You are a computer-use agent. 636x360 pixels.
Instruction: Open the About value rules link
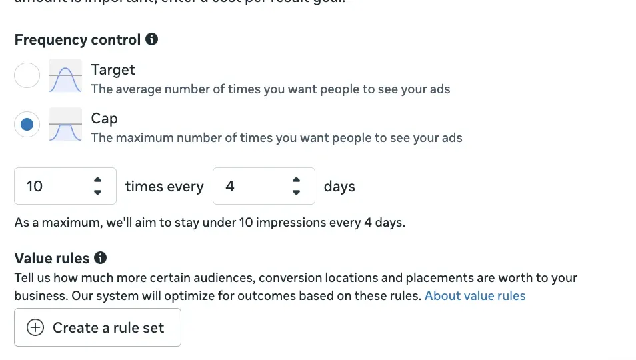coord(475,295)
